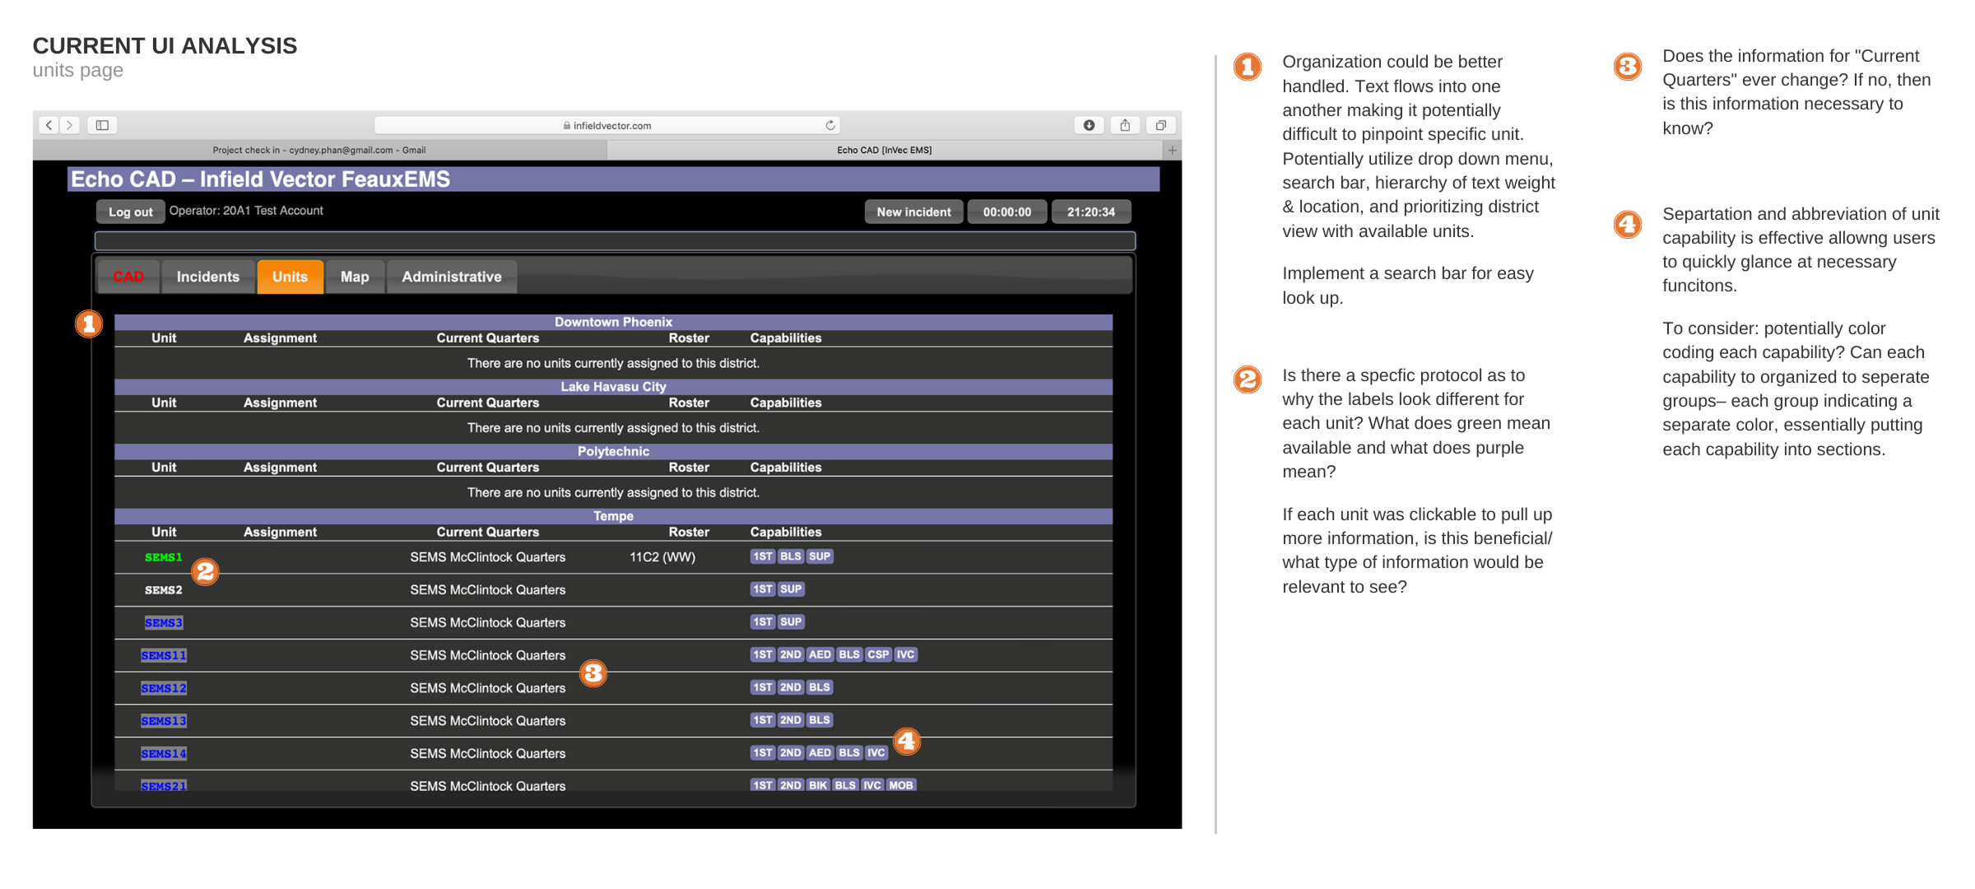Image resolution: width=1975 pixels, height=889 pixels.
Task: Switch to the Incidents tab
Action: (207, 277)
